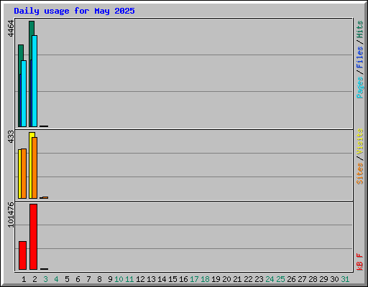Click the 4464 hits axis value
The width and height of the screenshot is (368, 287).
click(11, 29)
